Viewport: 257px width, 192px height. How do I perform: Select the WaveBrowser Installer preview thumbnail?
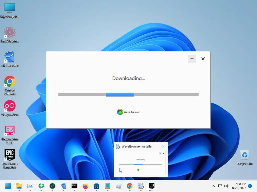click(141, 163)
